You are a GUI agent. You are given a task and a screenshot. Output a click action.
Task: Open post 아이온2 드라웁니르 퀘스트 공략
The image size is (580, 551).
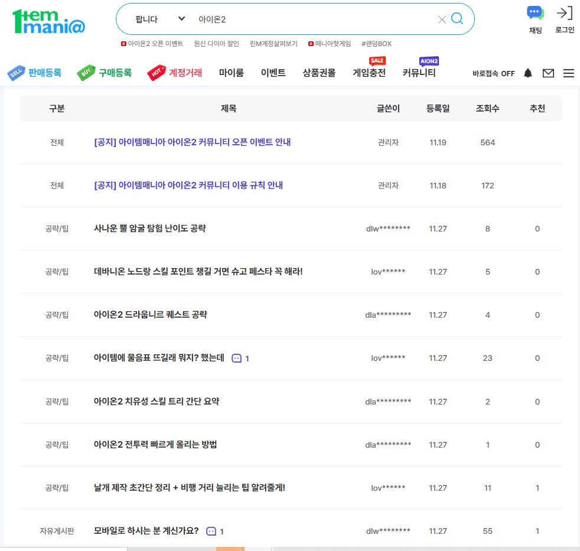tap(151, 315)
